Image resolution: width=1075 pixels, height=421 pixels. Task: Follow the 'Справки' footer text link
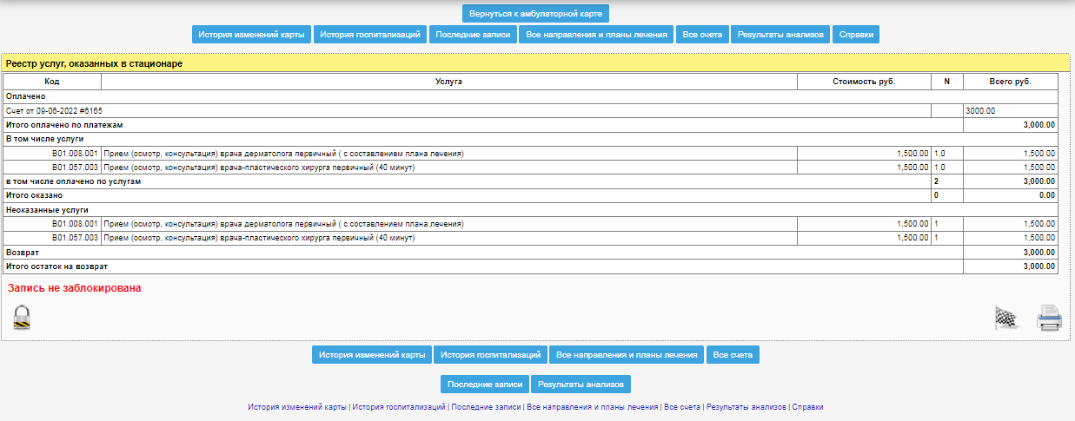807,407
